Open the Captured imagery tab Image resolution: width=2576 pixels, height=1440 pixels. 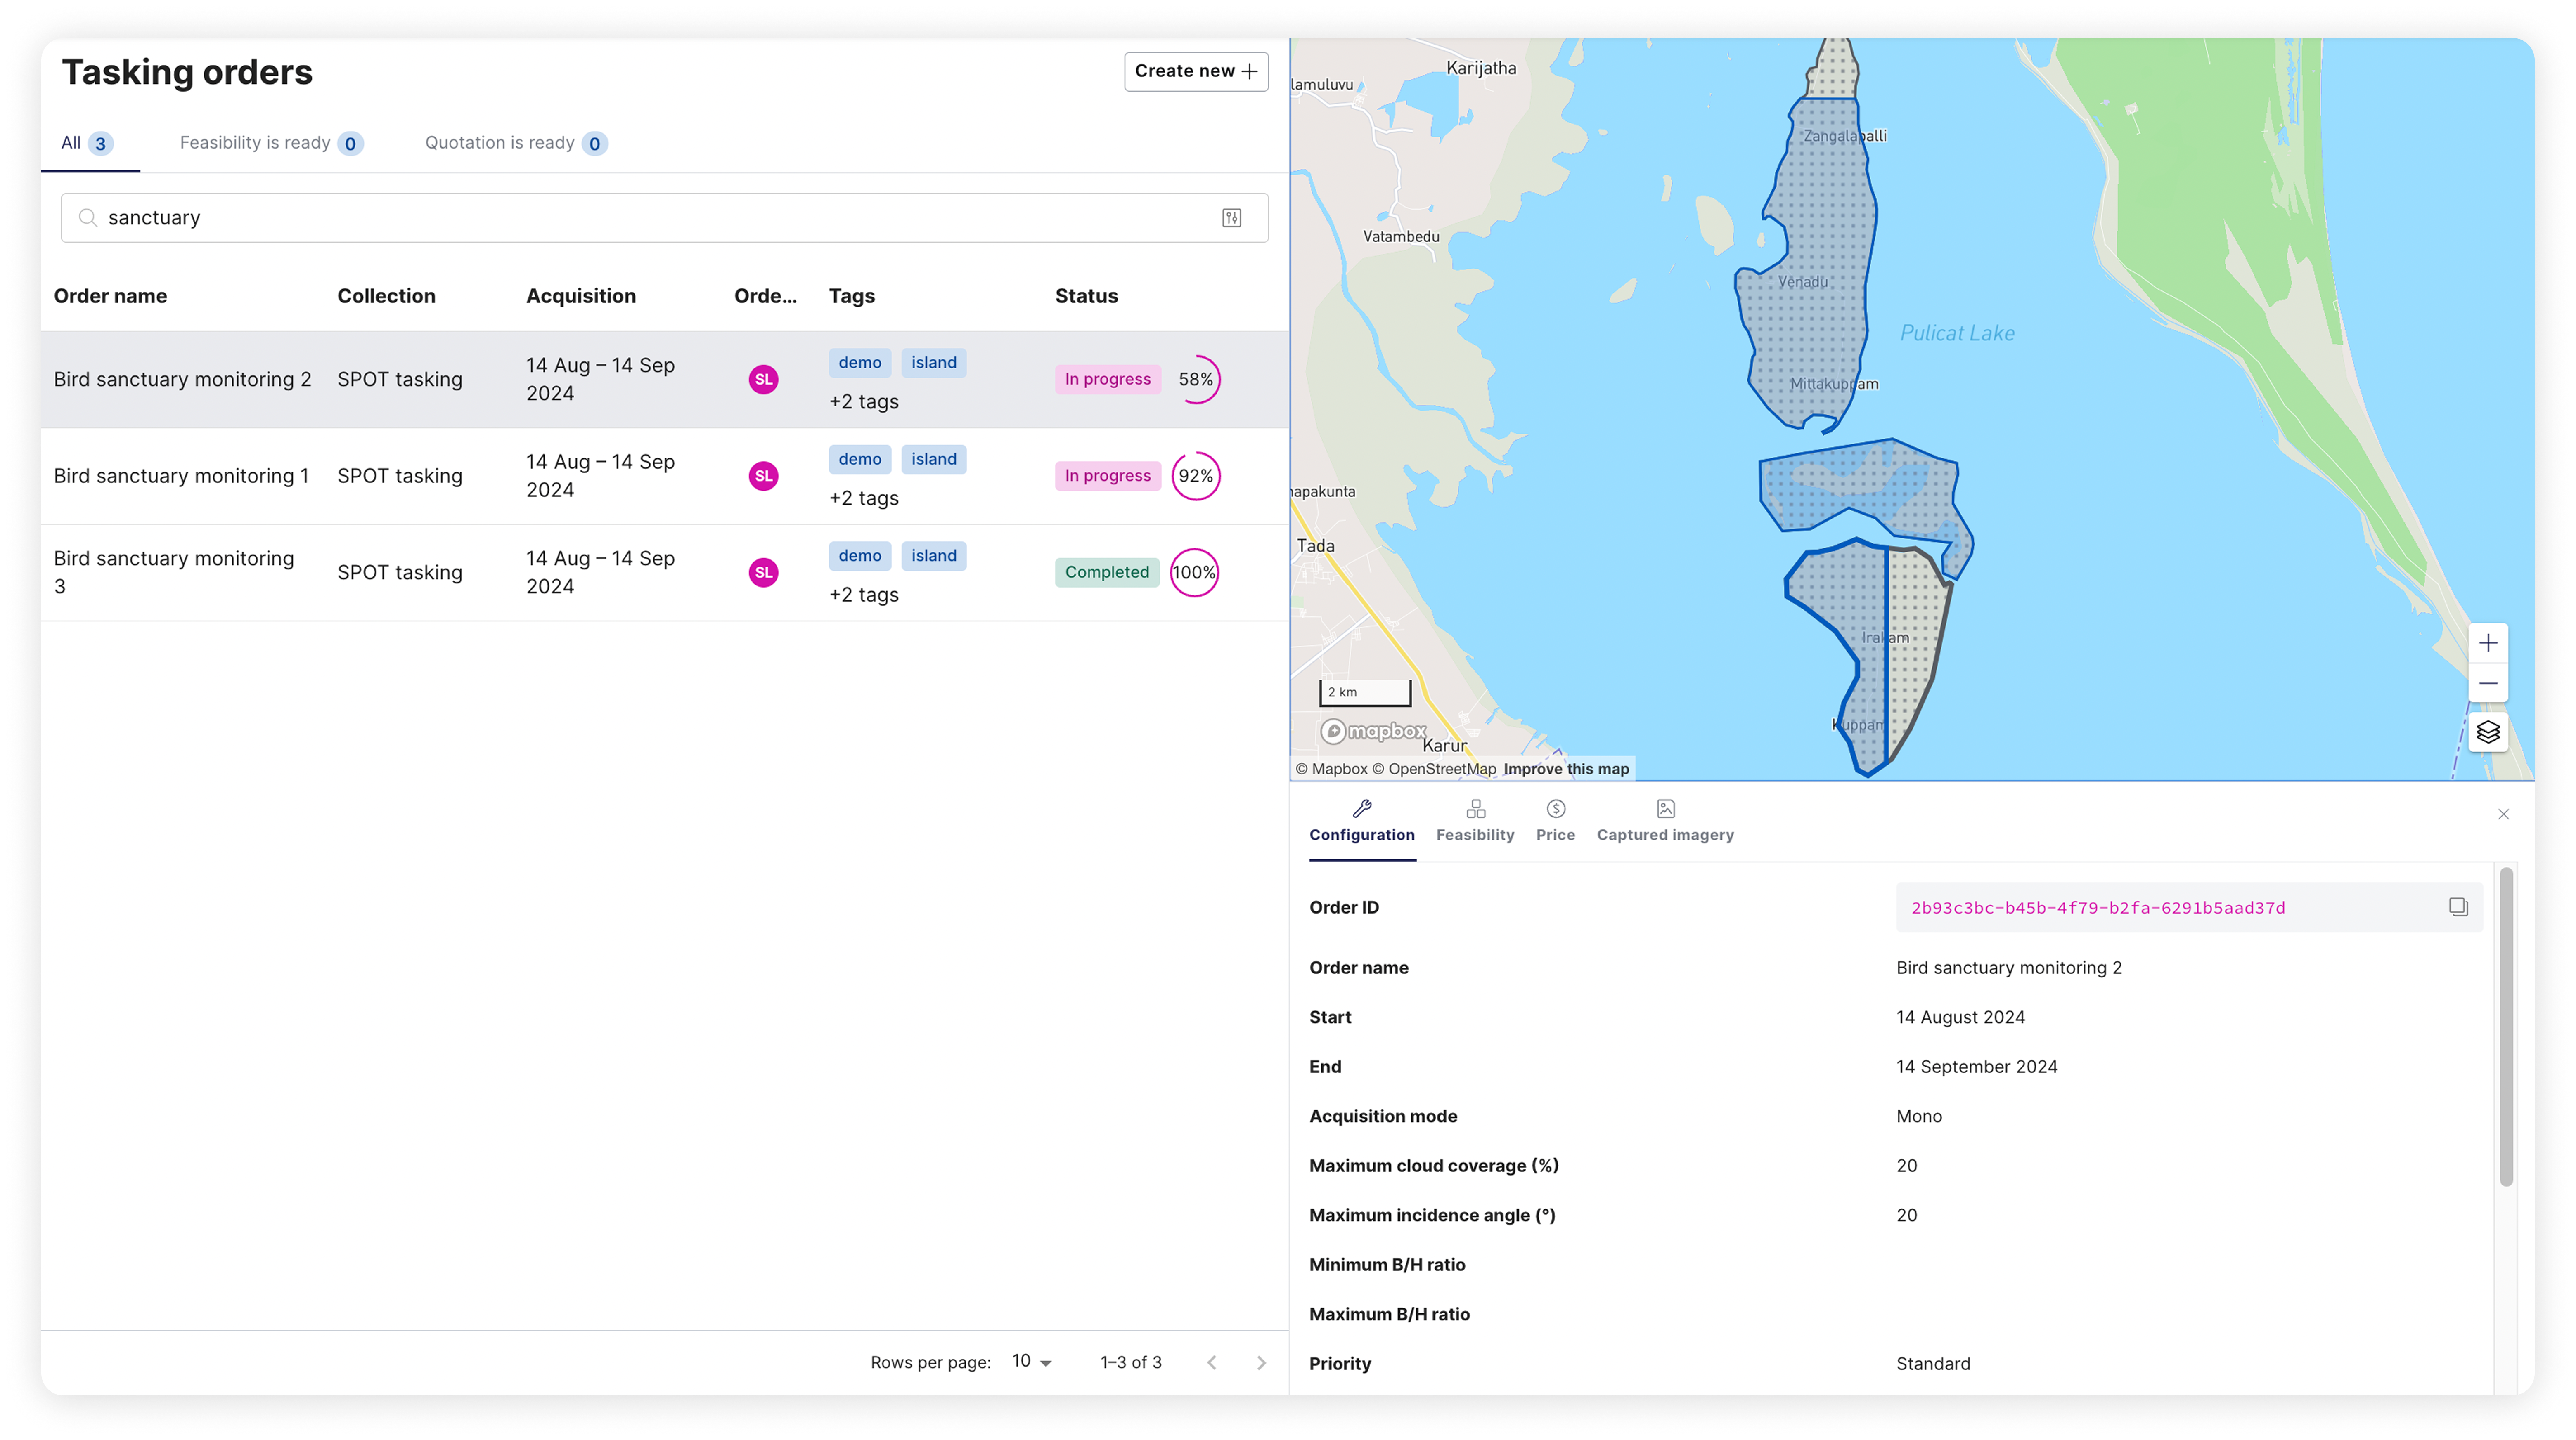coord(1665,822)
